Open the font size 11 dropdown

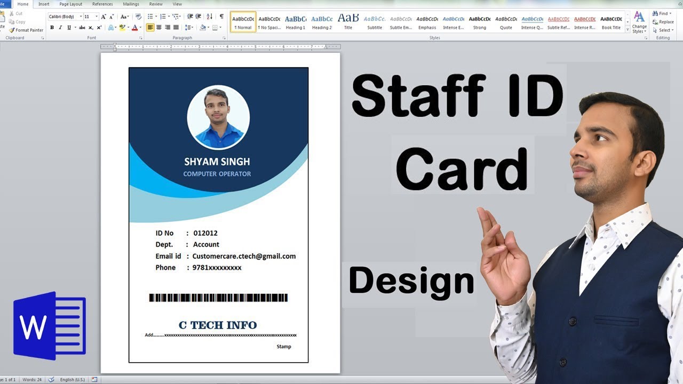pos(97,17)
